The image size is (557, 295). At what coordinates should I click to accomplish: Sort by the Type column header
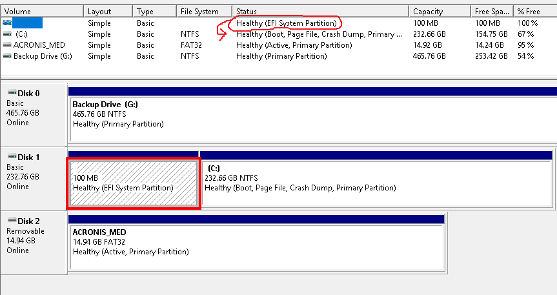coord(154,12)
